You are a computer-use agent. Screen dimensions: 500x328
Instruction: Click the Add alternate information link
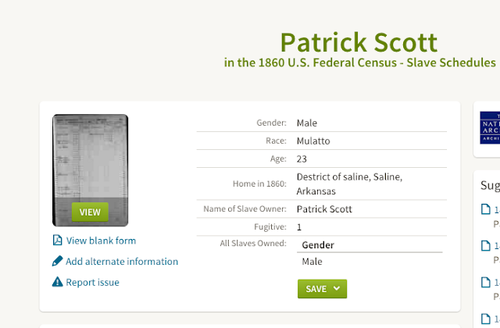[x=122, y=262]
